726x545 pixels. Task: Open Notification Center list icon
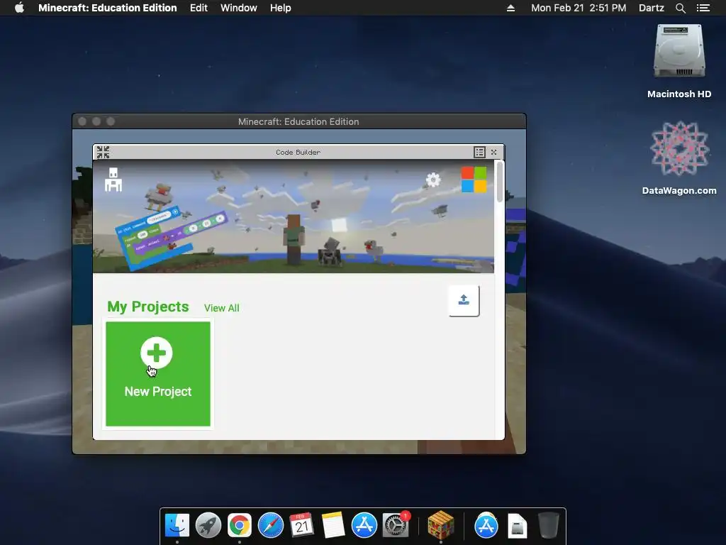pos(703,8)
